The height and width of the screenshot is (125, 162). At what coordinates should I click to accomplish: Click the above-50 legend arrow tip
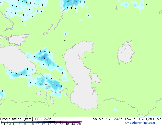pos(81,122)
